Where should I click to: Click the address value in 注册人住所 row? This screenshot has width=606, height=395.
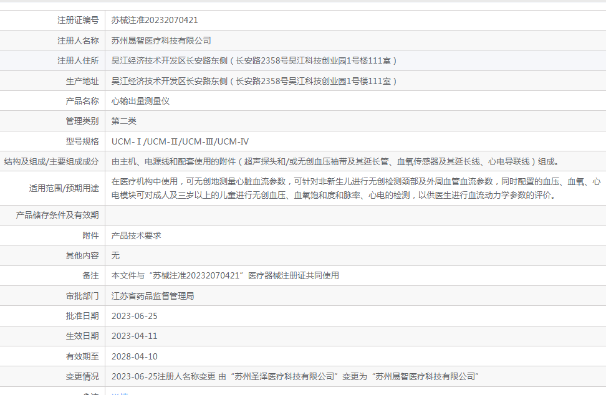pyautogui.click(x=254, y=60)
